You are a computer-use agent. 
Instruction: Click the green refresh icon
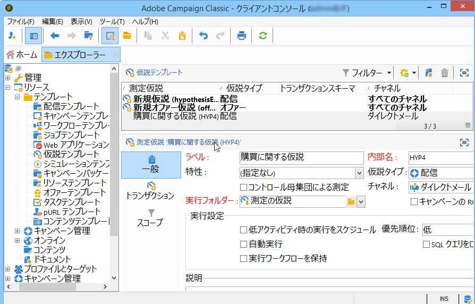click(x=262, y=36)
